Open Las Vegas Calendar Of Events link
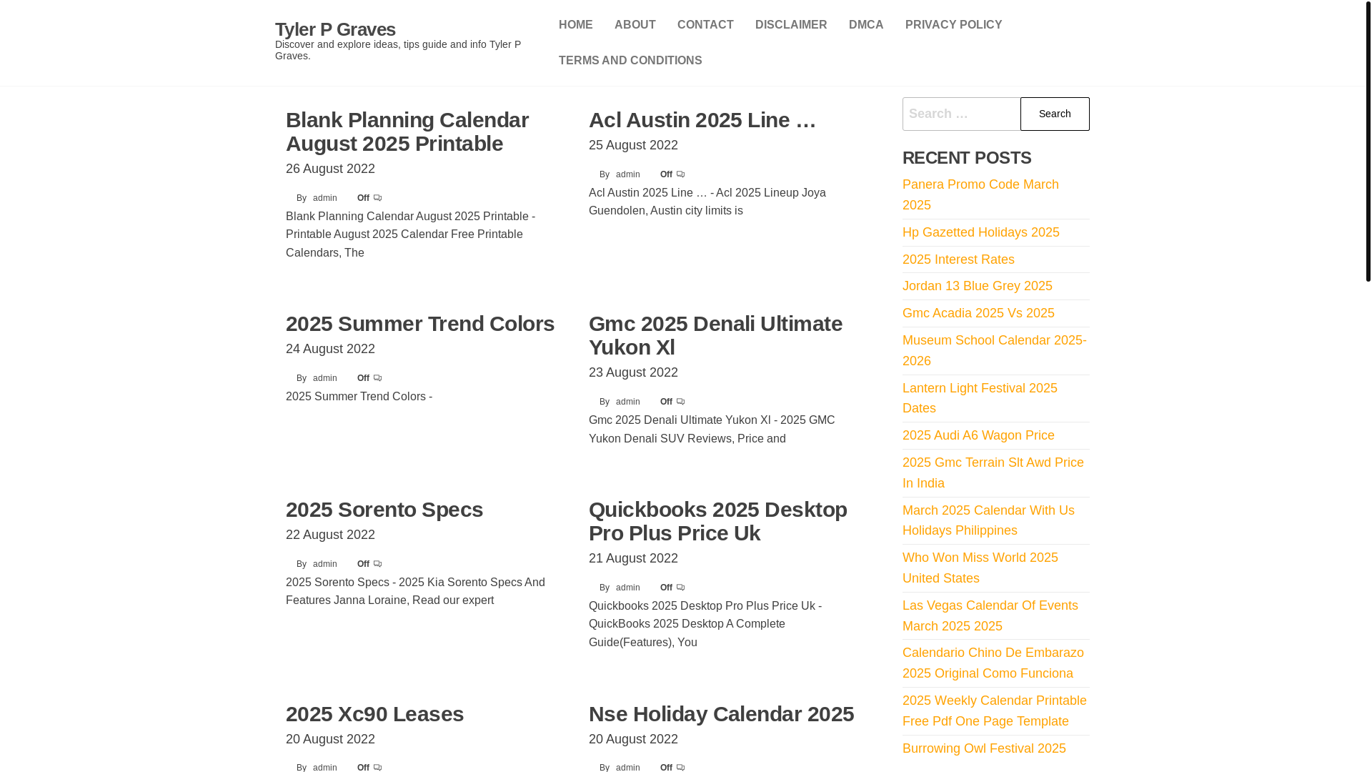1372x772 pixels. coord(990,615)
